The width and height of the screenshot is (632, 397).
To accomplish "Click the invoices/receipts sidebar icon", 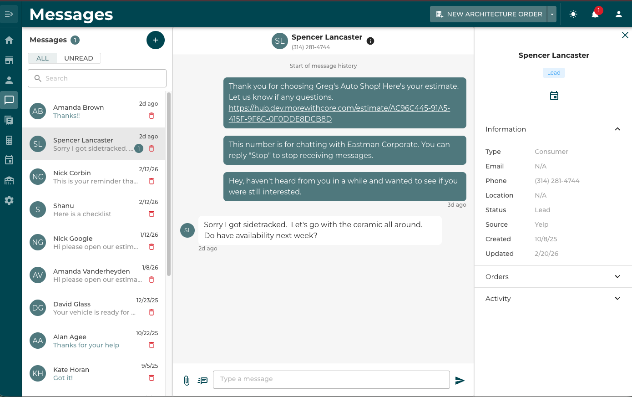I will [x=10, y=120].
